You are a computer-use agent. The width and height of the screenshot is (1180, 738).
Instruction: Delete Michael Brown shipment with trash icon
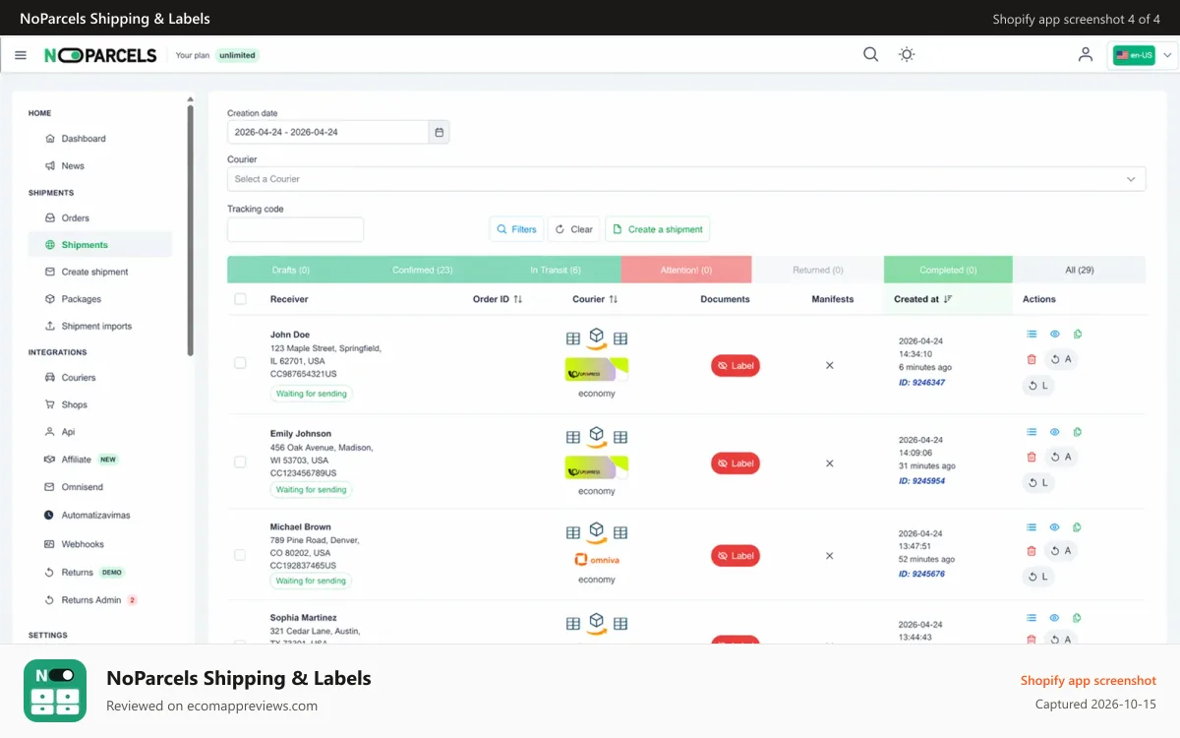click(x=1032, y=551)
